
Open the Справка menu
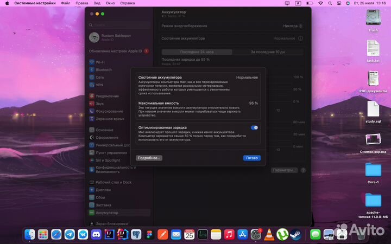point(128,3)
